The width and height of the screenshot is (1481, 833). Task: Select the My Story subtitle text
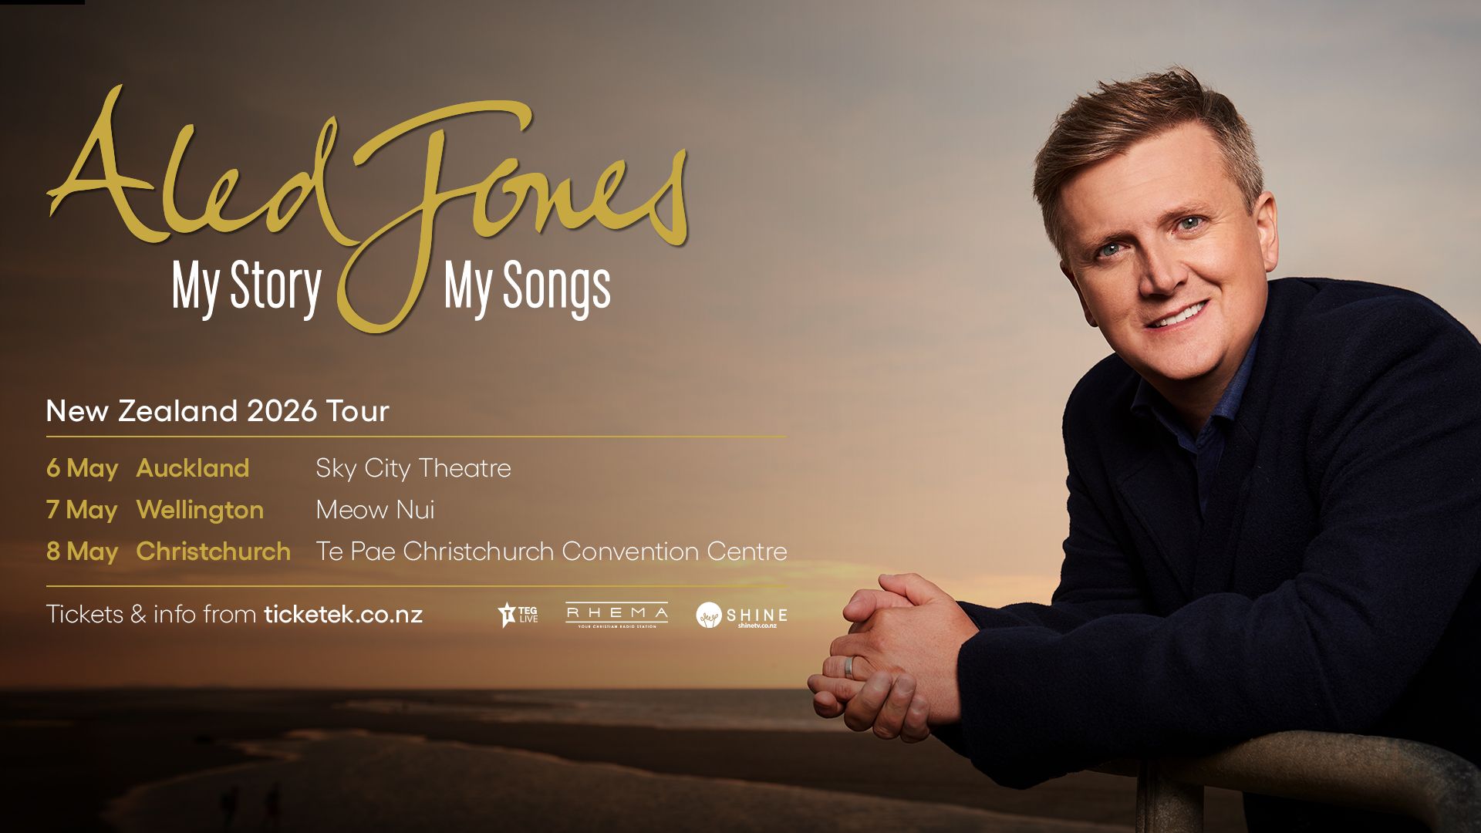(247, 287)
